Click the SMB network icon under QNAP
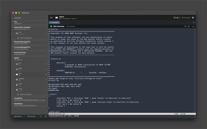Screen dimensions: 207x129 coord(17,69)
